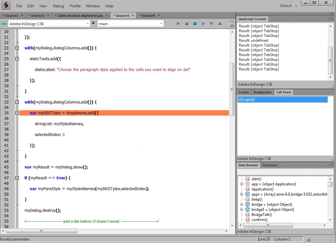Collapse the code fold at line 35

[17, 113]
